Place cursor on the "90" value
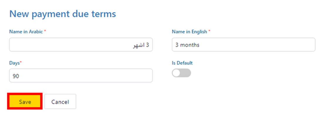Viewport: 329px width, 126px height. pyautogui.click(x=16, y=76)
